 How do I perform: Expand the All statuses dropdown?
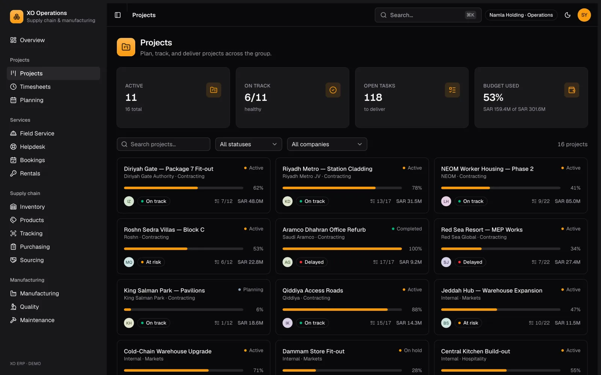pyautogui.click(x=249, y=144)
